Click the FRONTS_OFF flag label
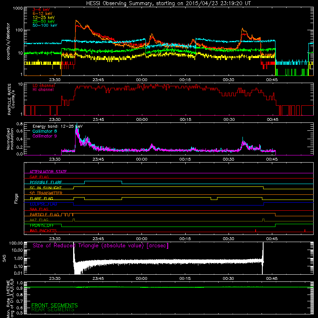Viewport: 318px width, 318px height. [x=42, y=225]
